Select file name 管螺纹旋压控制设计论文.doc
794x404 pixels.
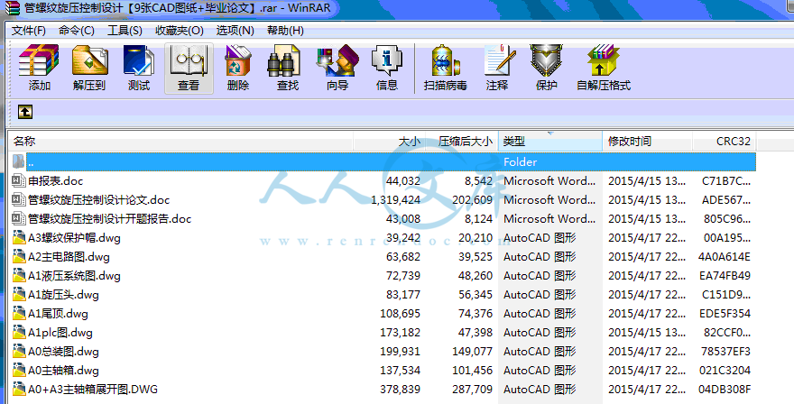[x=98, y=199]
